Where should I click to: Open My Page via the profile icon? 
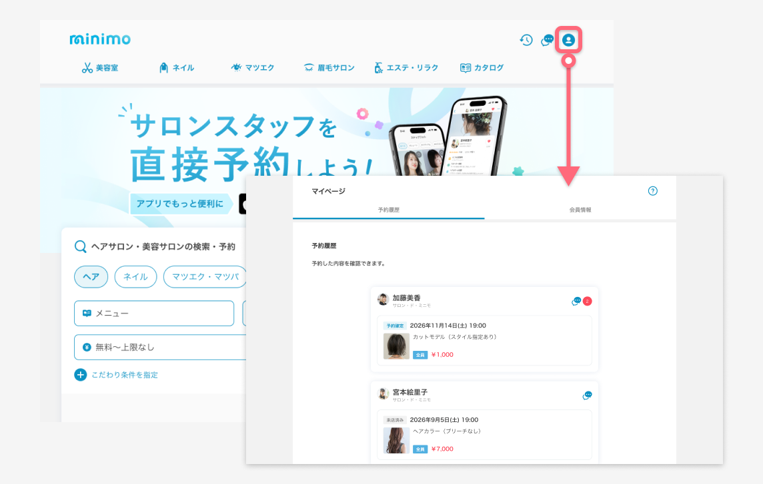568,40
